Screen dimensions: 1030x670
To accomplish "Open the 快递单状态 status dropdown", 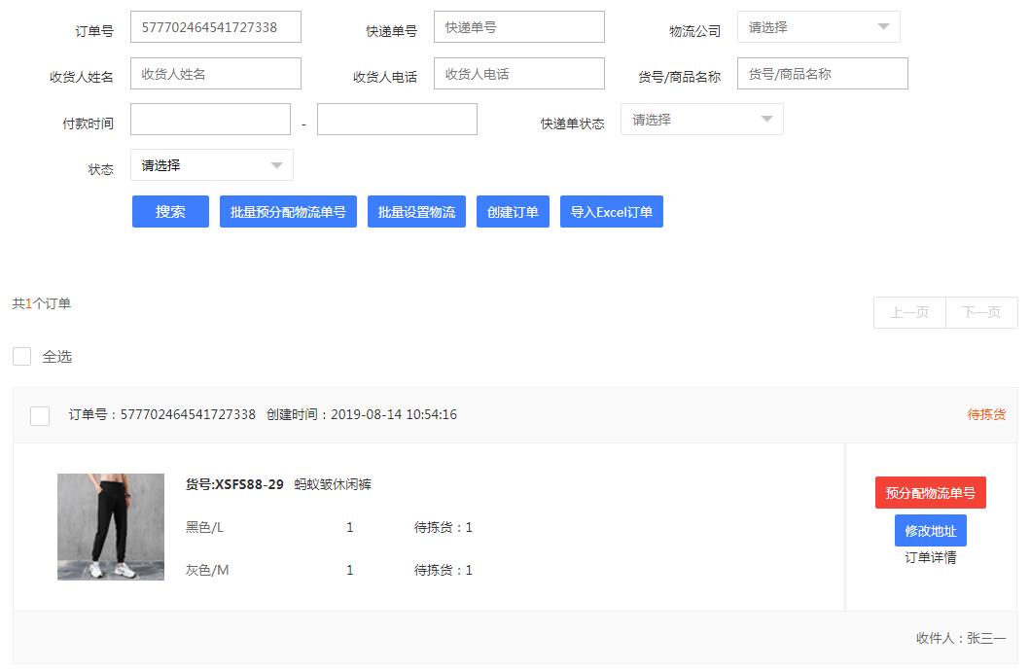I will click(702, 119).
